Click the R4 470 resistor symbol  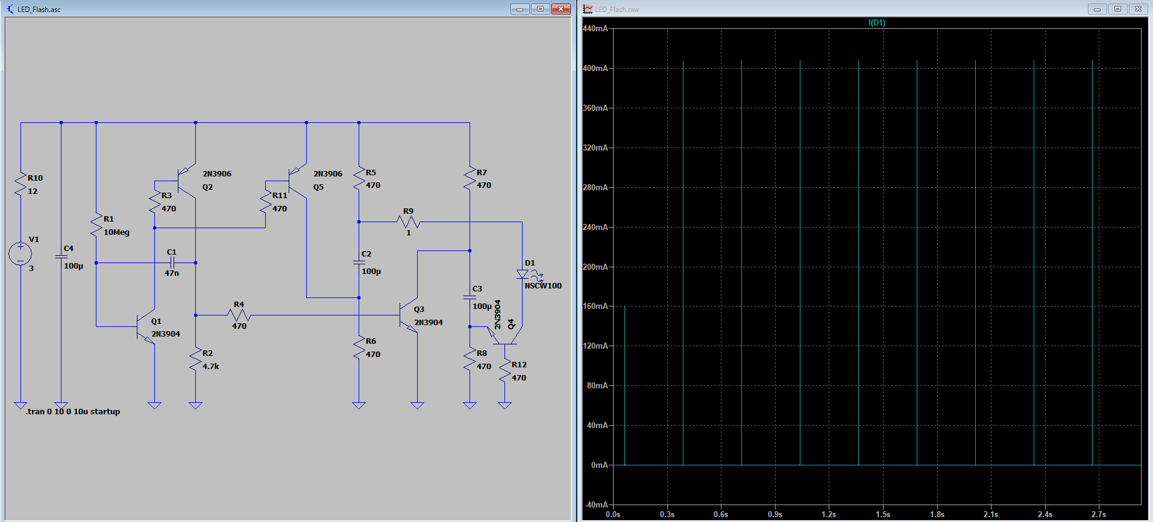239,315
